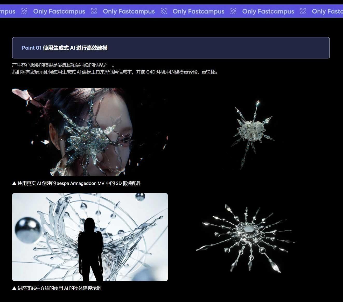Viewport: 343px width, 302px height.
Task: Click the first Only Fastcampus banner text
Action: 59,11
